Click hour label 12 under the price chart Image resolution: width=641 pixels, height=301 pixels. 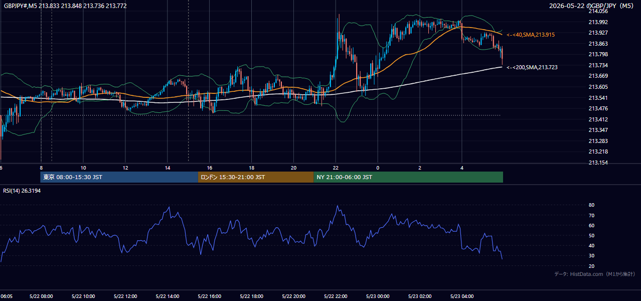[x=125, y=168]
